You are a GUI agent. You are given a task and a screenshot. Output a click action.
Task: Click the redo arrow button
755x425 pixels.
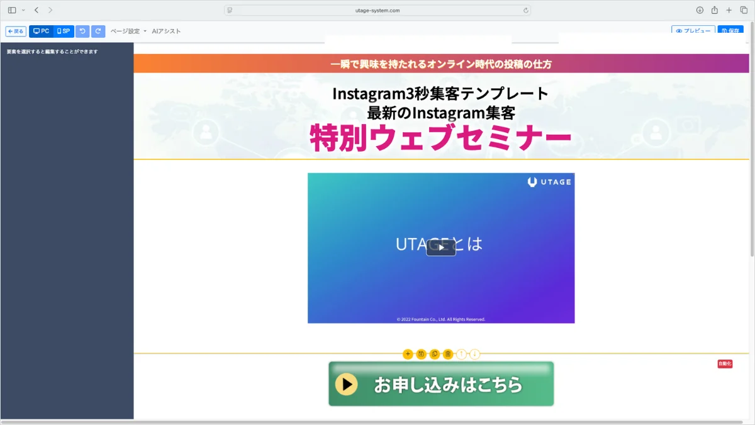(x=98, y=31)
